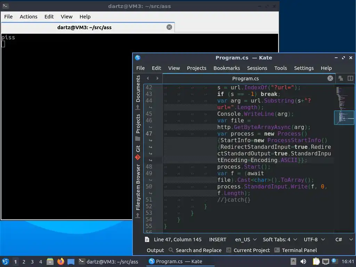
Task: Open the Help menu in the terminal
Action: click(x=85, y=17)
